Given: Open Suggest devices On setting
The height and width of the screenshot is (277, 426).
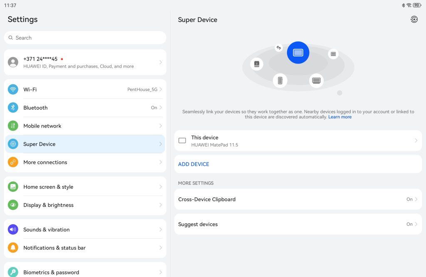Looking at the screenshot, I should coord(298,224).
